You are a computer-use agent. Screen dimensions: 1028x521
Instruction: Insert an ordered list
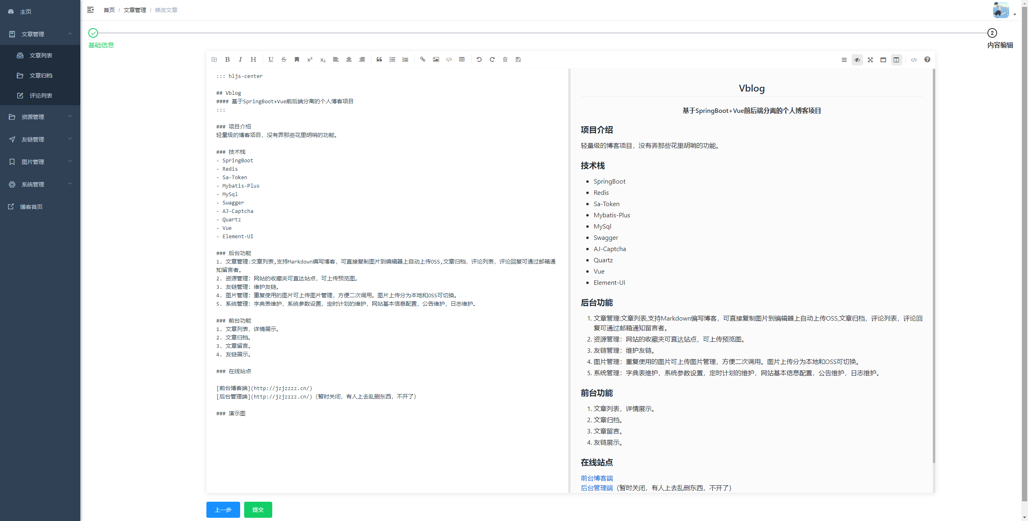[392, 59]
